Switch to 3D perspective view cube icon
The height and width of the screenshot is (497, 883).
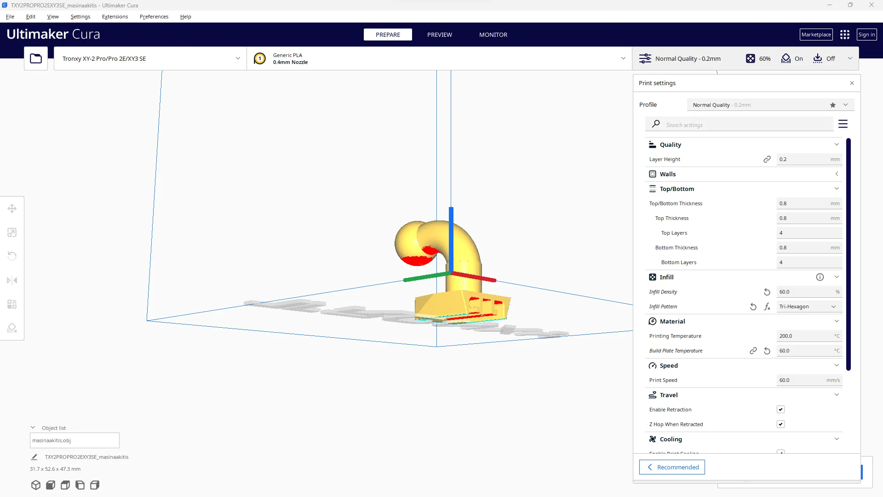click(x=35, y=485)
